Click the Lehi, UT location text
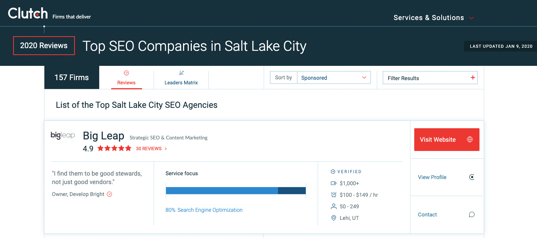The width and height of the screenshot is (537, 238). 349,218
